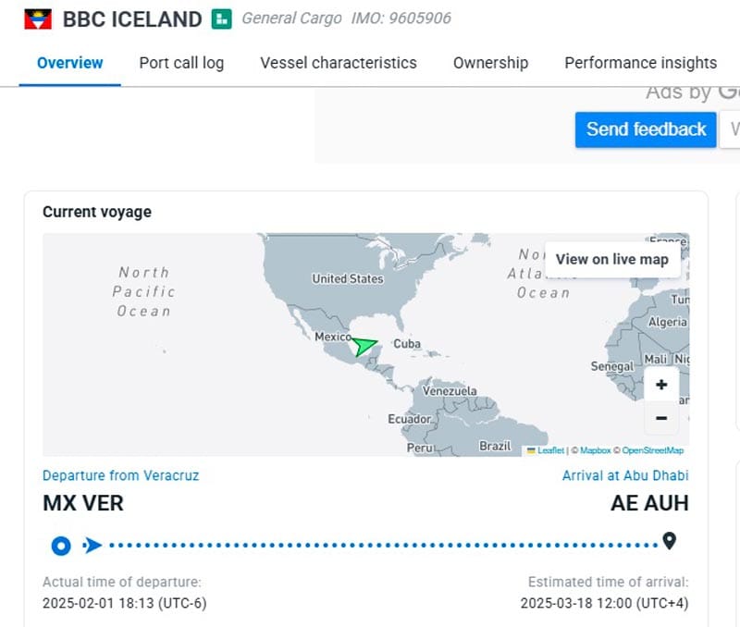The height and width of the screenshot is (627, 740).
Task: Zoom in on the voyage map
Action: point(661,385)
